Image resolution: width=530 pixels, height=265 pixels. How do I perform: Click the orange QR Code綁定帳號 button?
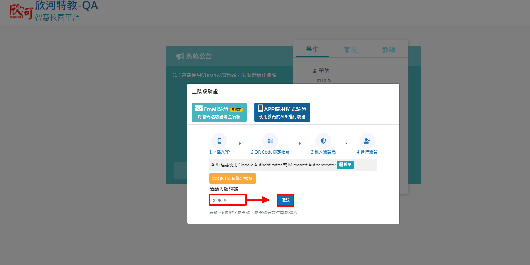232,178
